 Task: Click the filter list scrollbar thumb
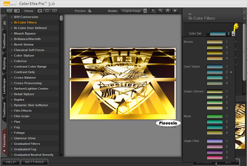[62, 18]
